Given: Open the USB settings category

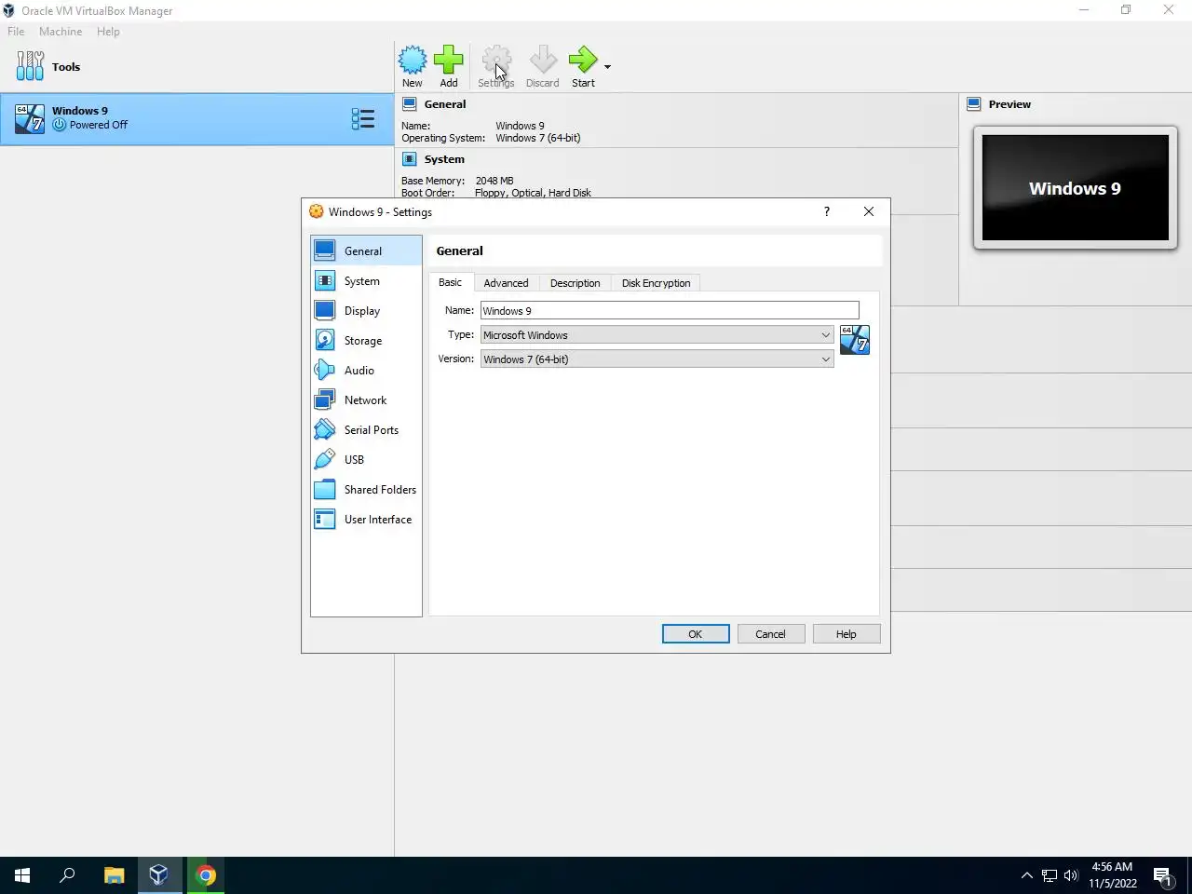Looking at the screenshot, I should 366,459.
